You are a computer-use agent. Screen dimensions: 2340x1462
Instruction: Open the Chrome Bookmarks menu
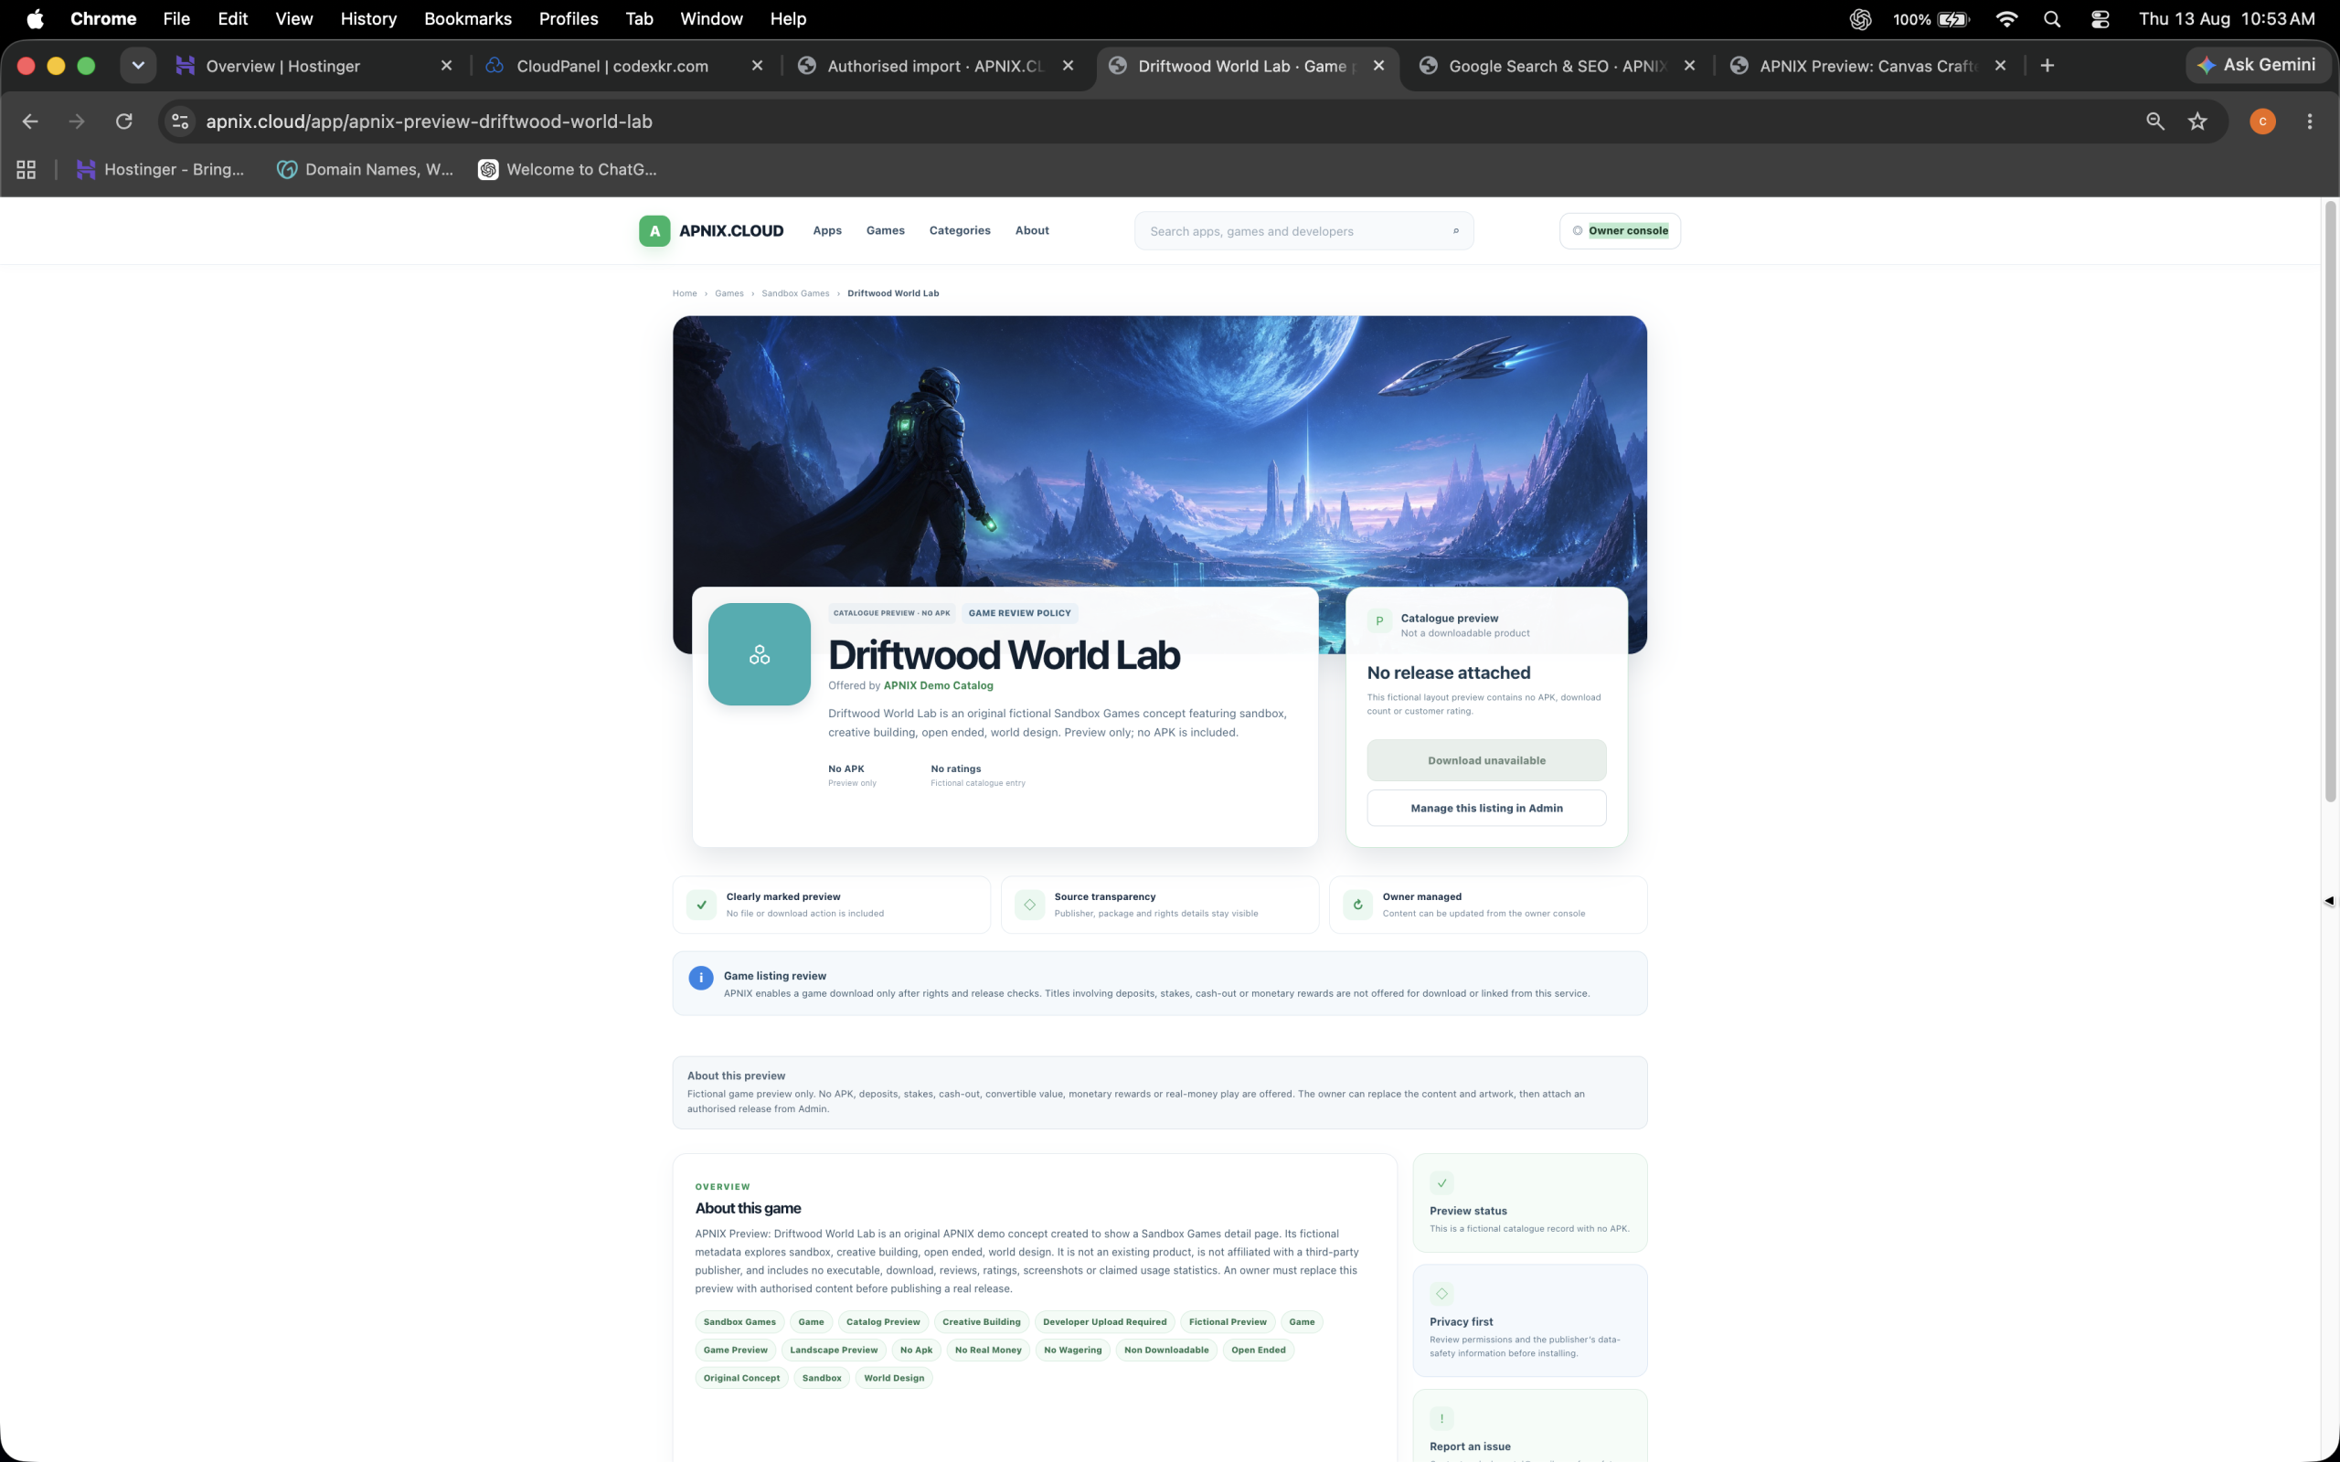(x=468, y=19)
